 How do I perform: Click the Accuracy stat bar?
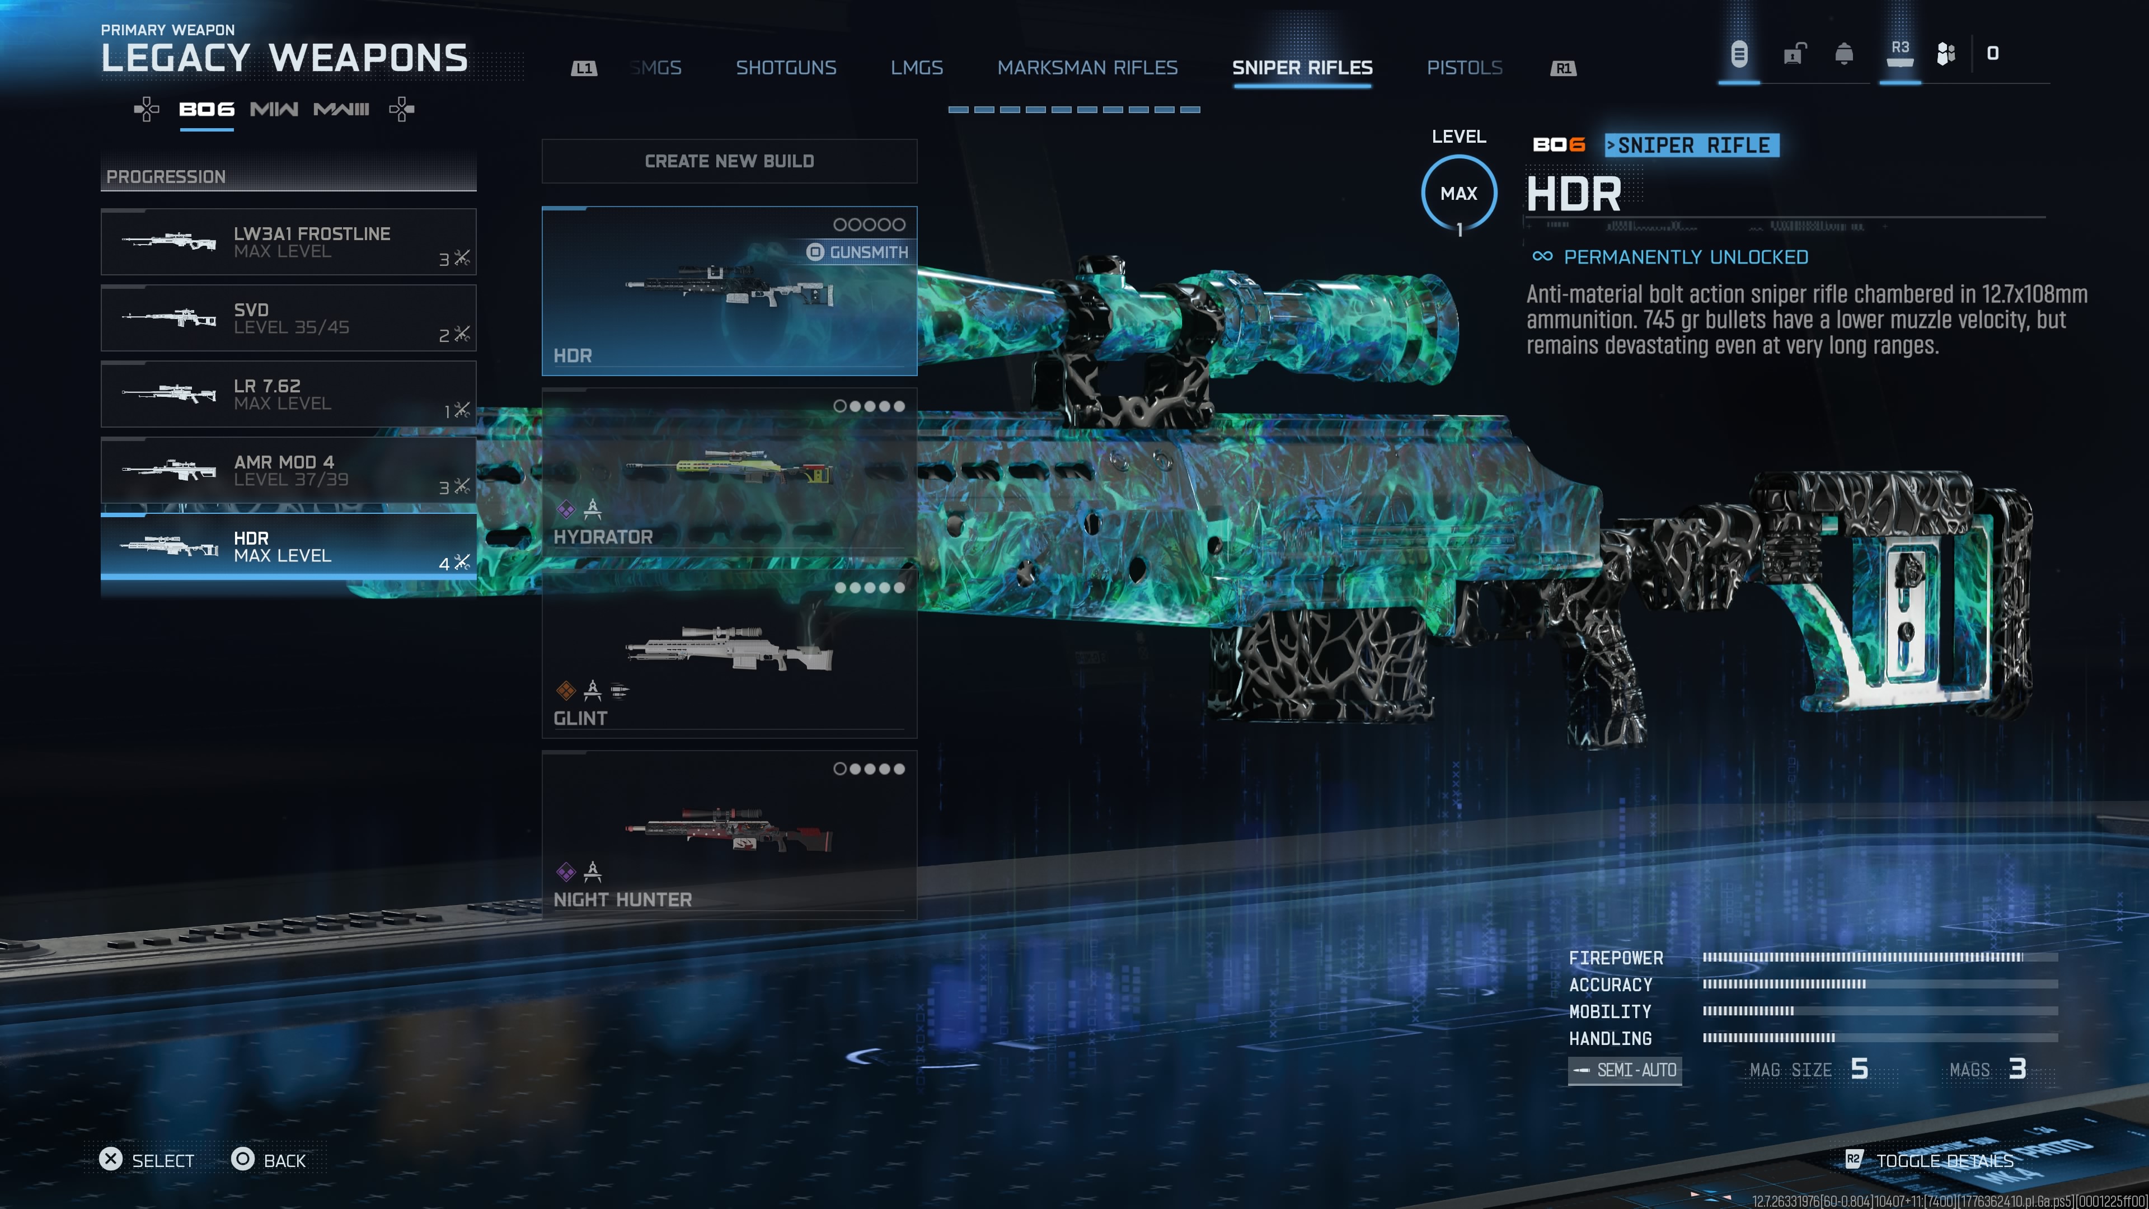coord(1880,984)
